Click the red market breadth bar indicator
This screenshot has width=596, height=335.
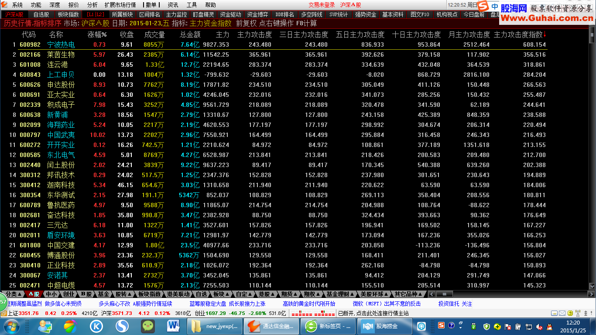pyautogui.click(x=313, y=313)
